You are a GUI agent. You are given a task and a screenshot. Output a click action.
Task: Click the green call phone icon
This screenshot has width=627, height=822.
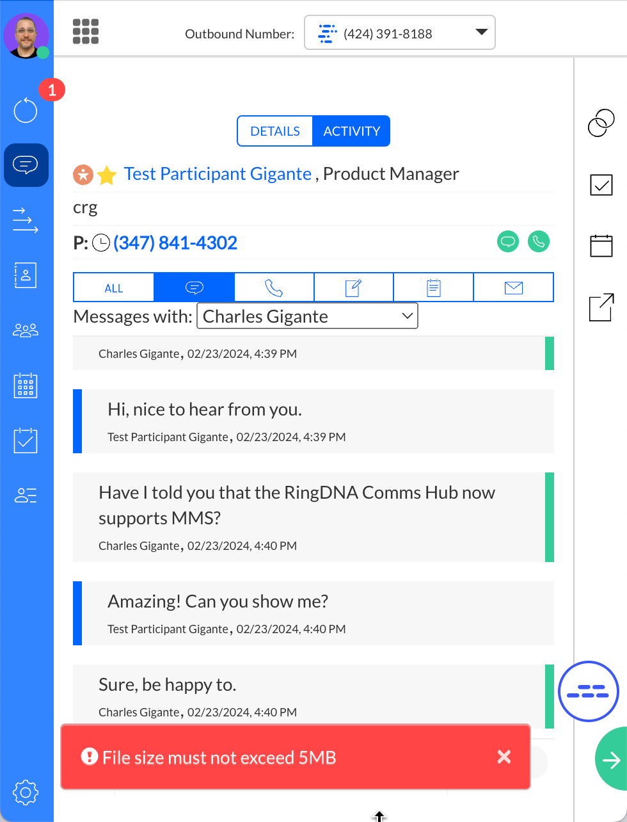point(539,242)
